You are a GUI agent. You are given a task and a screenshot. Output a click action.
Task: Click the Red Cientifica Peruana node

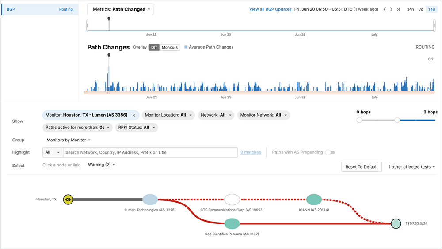[232, 224]
